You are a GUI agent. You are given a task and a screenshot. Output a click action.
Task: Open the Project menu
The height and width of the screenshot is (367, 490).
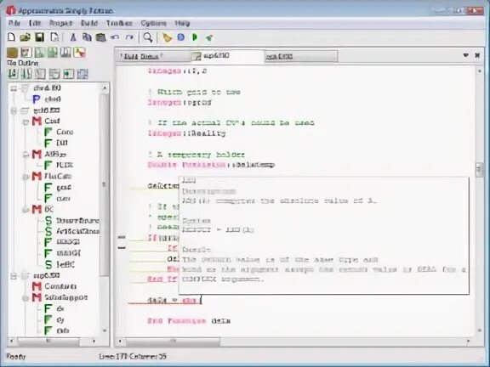[61, 23]
